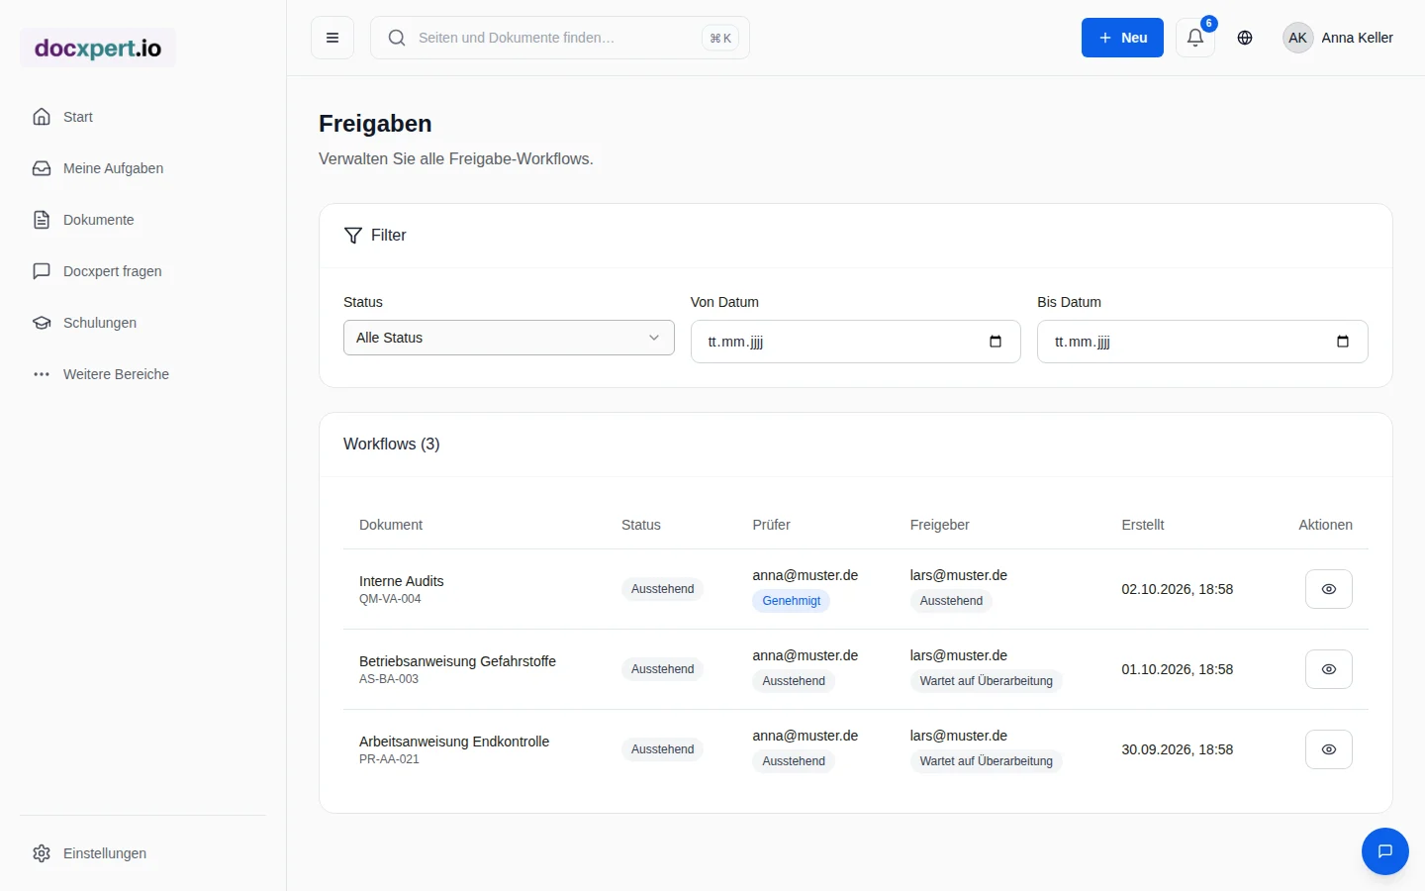The width and height of the screenshot is (1425, 891).
Task: Click Arbeitsanweisung Endkontrolle document name
Action: coord(454,742)
